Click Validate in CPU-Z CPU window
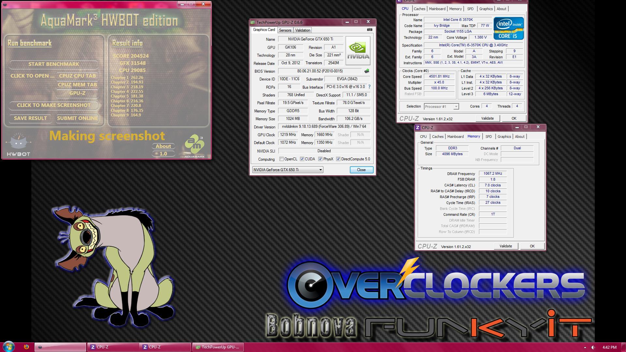 [x=487, y=118]
